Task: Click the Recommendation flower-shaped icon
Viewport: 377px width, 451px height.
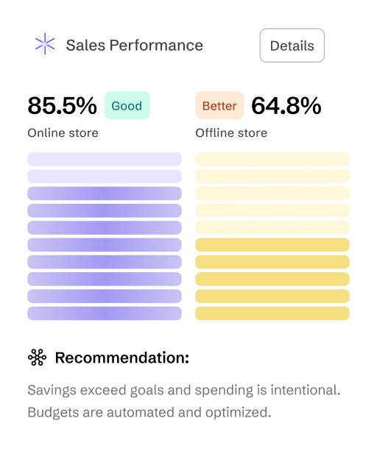Action: 37,358
